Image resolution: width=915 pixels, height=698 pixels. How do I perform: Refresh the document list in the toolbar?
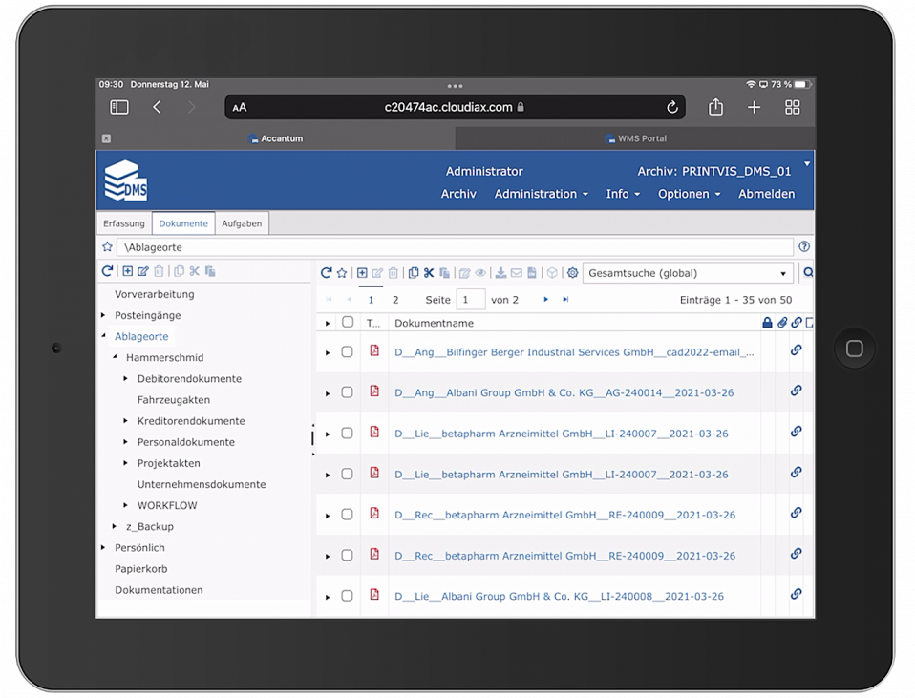pos(326,273)
